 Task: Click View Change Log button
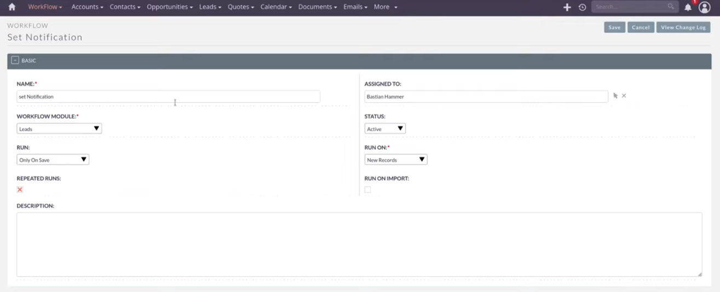(x=683, y=27)
